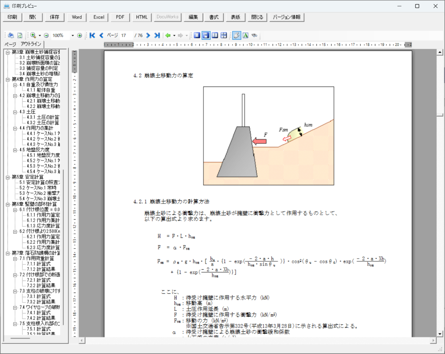
Task: Click the green back navigation arrow
Action: [168, 35]
